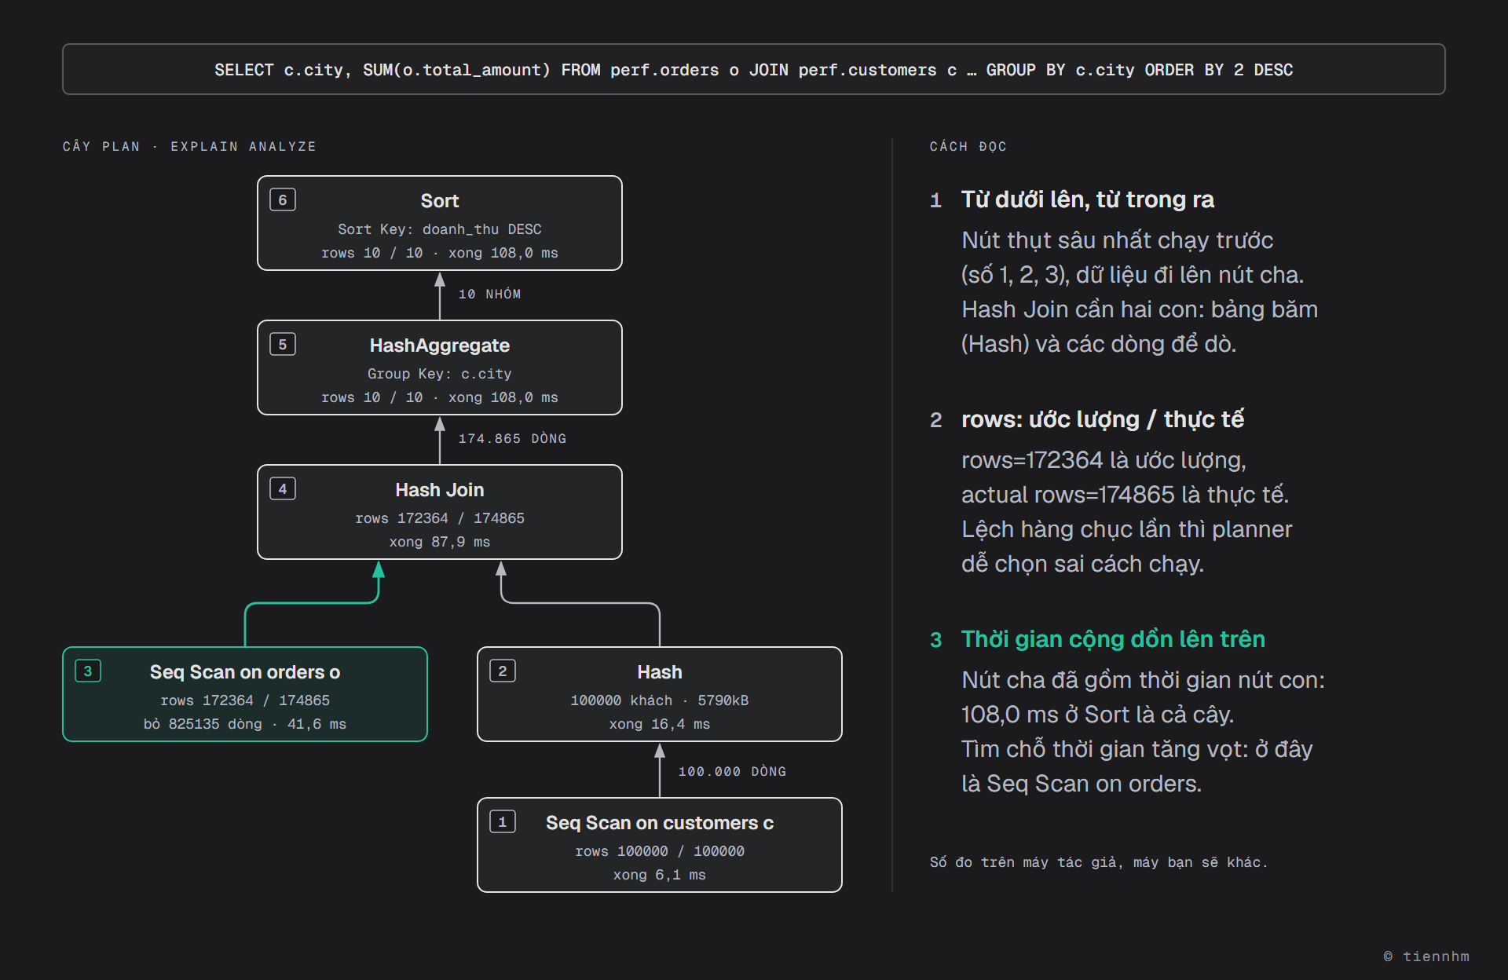Click the number 2 badge in Hash node
1508x980 pixels.
pyautogui.click(x=503, y=671)
